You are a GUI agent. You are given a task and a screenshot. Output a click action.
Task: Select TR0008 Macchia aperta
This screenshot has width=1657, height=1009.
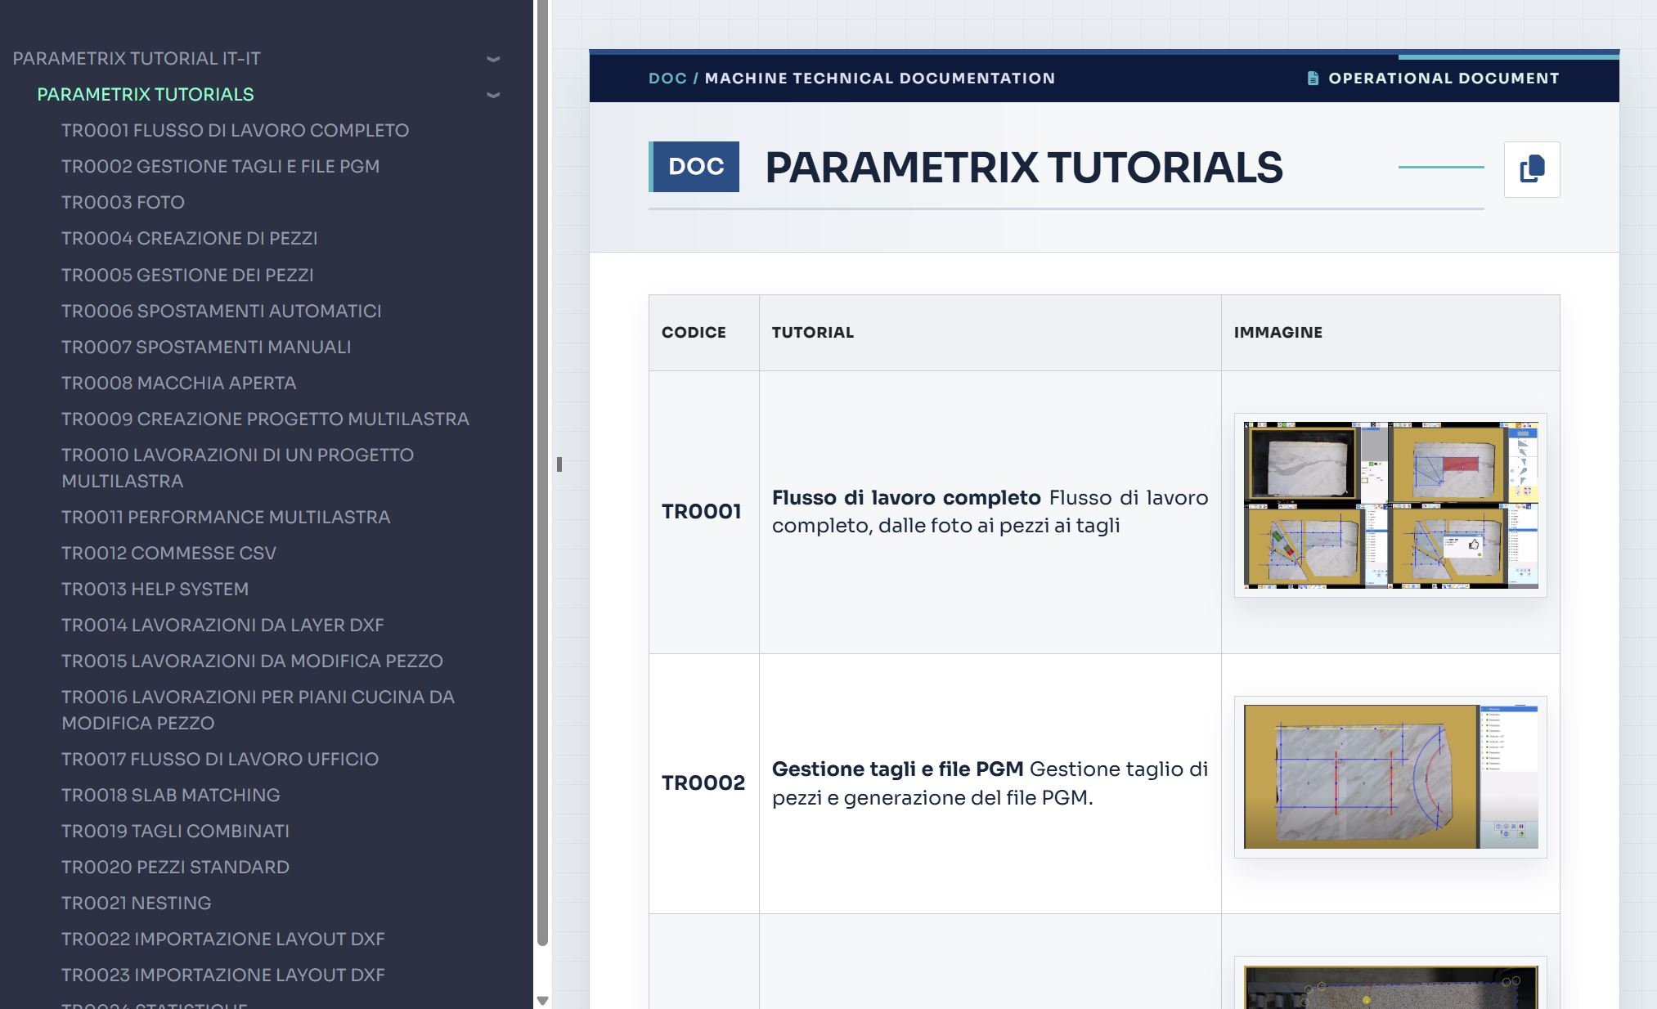(178, 383)
